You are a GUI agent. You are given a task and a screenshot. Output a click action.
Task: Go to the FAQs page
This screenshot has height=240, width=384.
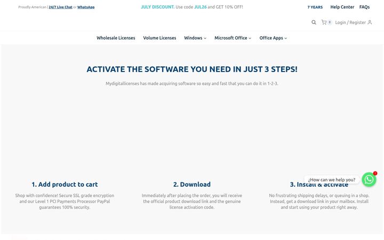(364, 7)
